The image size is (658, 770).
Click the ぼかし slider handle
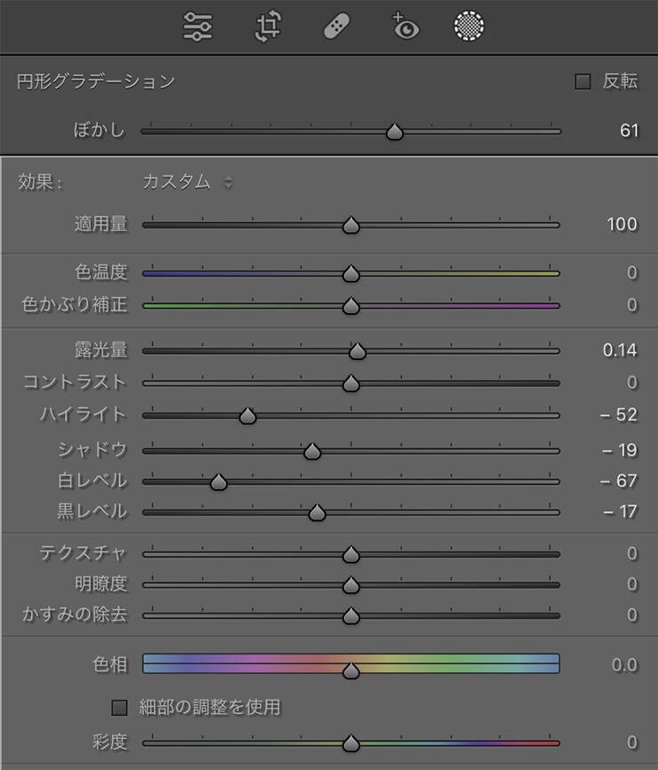click(x=394, y=132)
